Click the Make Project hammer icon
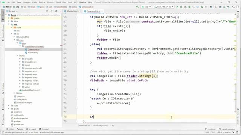This screenshot has width=241, height=135. [137, 7]
